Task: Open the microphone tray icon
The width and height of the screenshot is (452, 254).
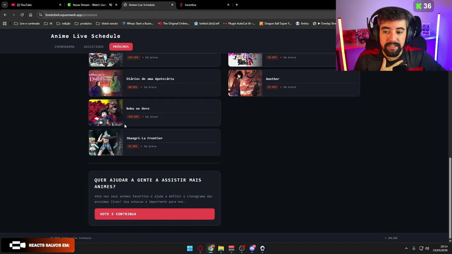Action: pyautogui.click(x=414, y=248)
